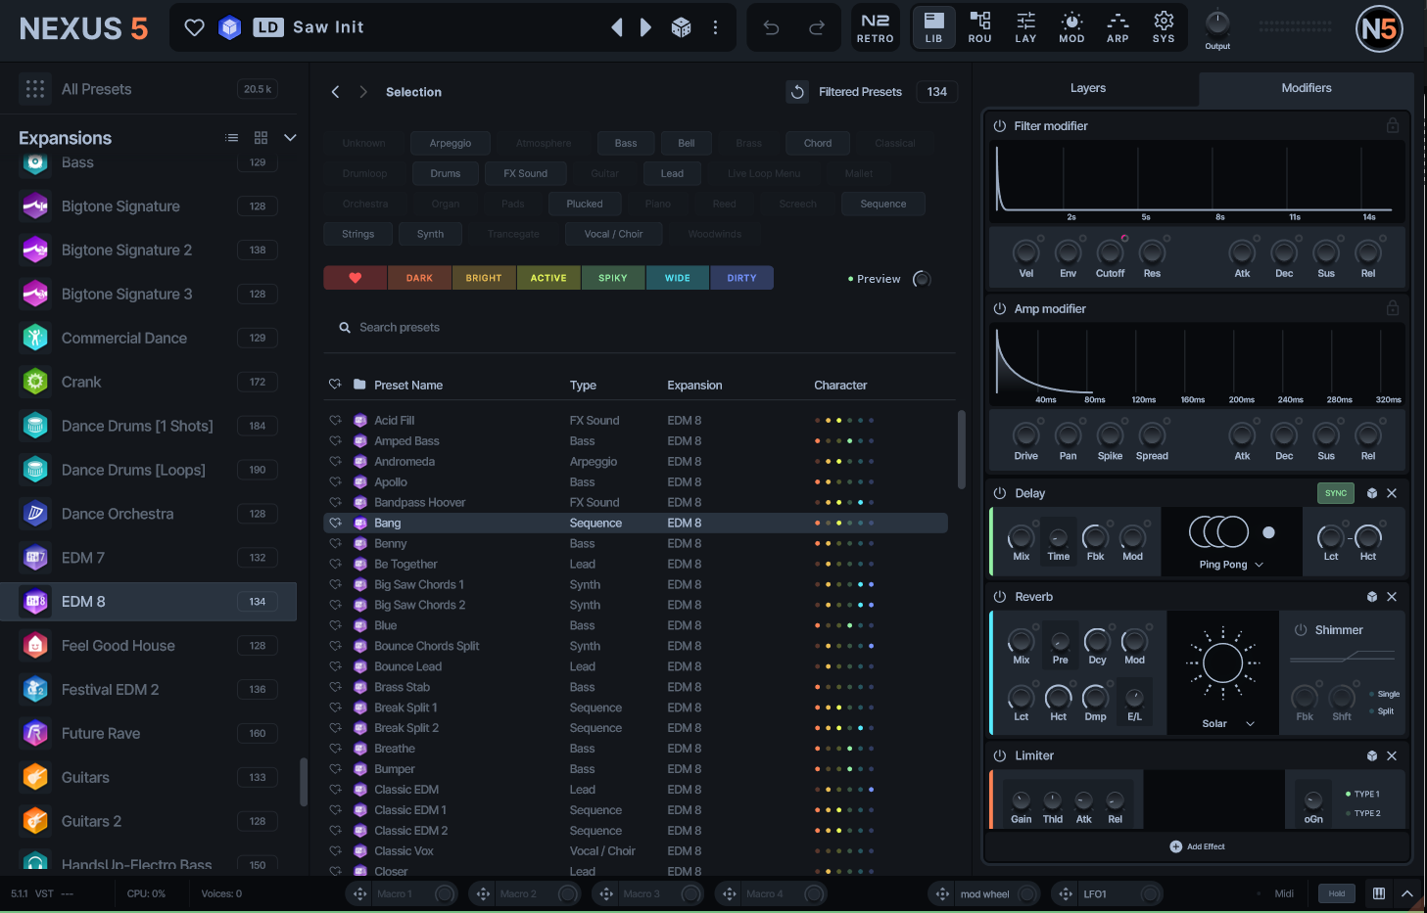Load previous preset with left arrow

pyautogui.click(x=617, y=27)
